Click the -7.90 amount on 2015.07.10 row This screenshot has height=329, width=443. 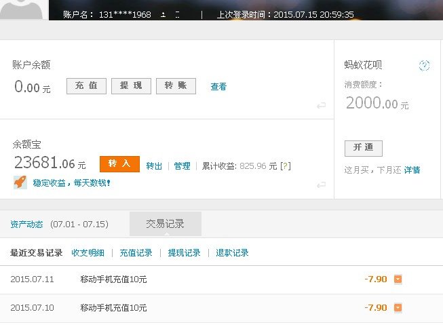pyautogui.click(x=376, y=307)
